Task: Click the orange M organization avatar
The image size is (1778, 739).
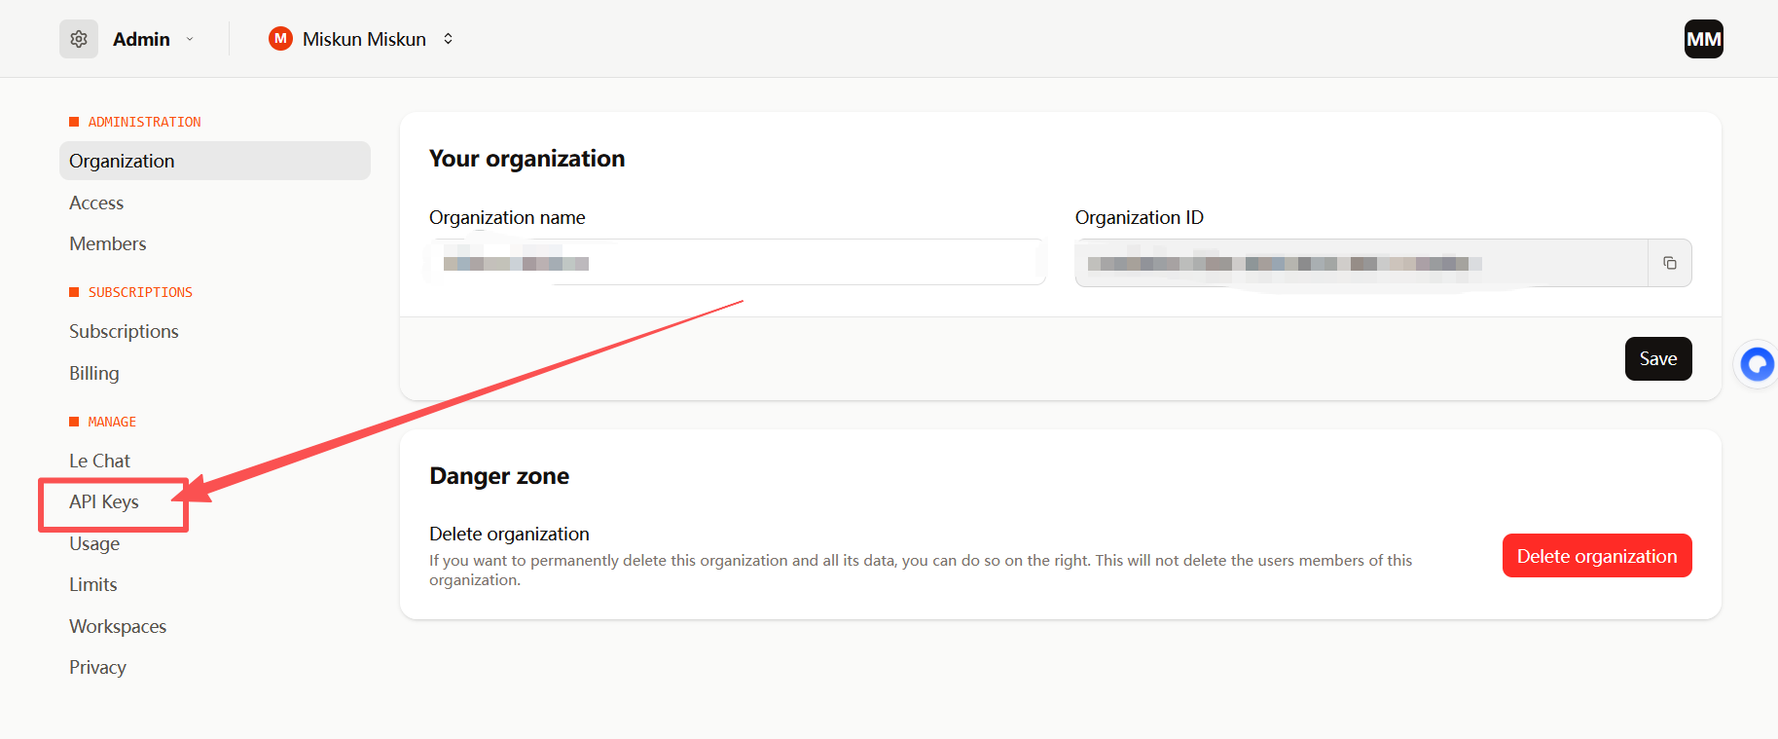Action: [280, 39]
